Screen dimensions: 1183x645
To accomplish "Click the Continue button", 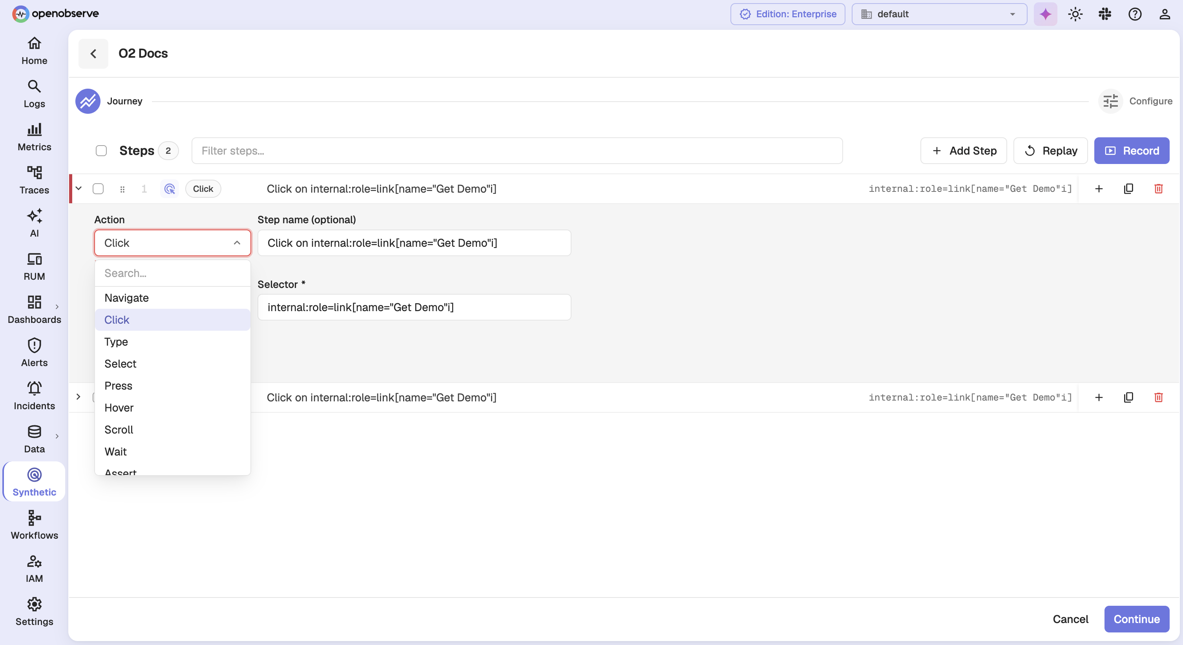I will click(x=1137, y=619).
